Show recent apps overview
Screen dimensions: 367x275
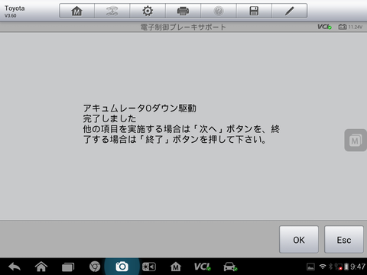click(x=68, y=267)
